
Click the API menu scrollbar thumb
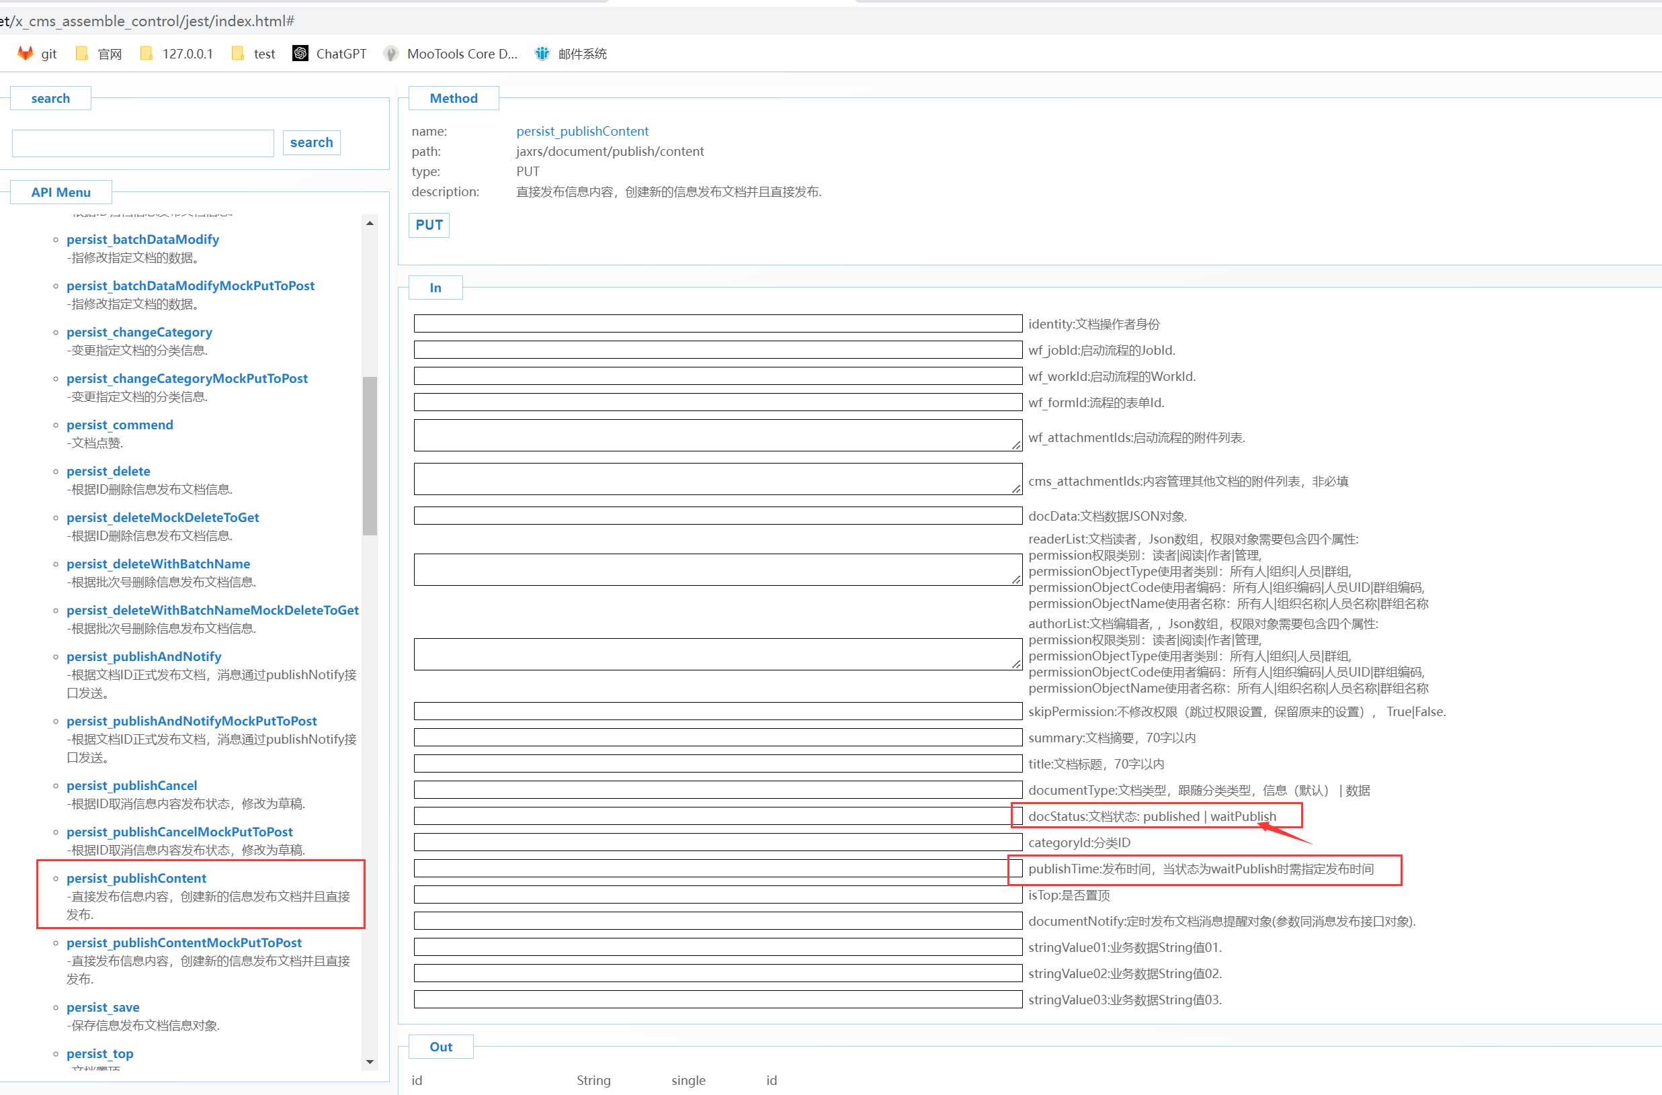click(370, 455)
